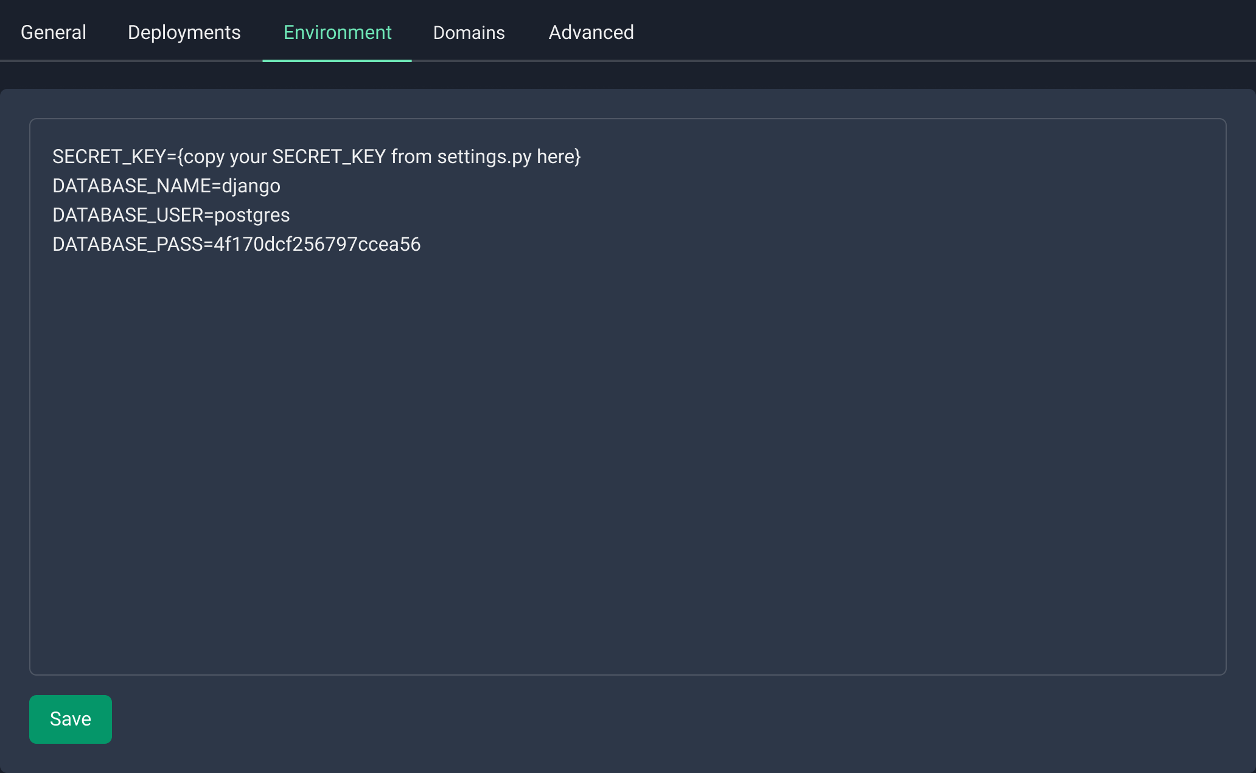The image size is (1256, 773).
Task: Go to the Domains tab
Action: click(469, 32)
